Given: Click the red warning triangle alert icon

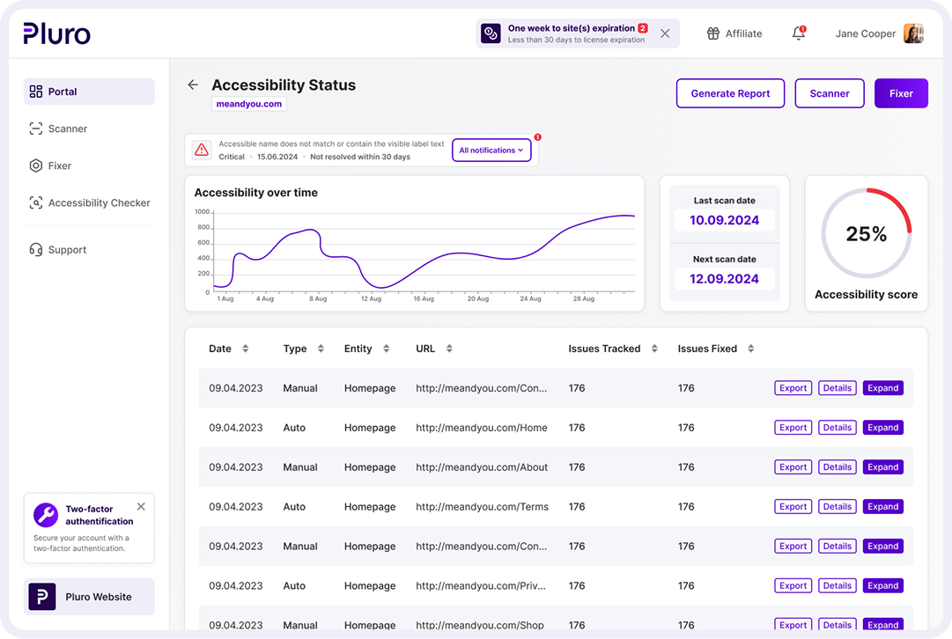Looking at the screenshot, I should click(202, 150).
